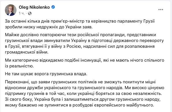The image size is (172, 112).
Task: Click the blue verified badge icon
Action: (53, 7)
